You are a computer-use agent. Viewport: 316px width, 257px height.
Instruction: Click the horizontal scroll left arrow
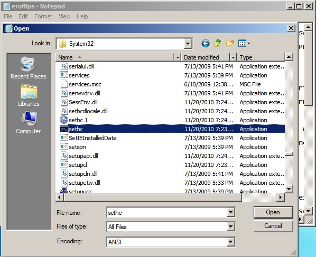pyautogui.click(x=60, y=197)
